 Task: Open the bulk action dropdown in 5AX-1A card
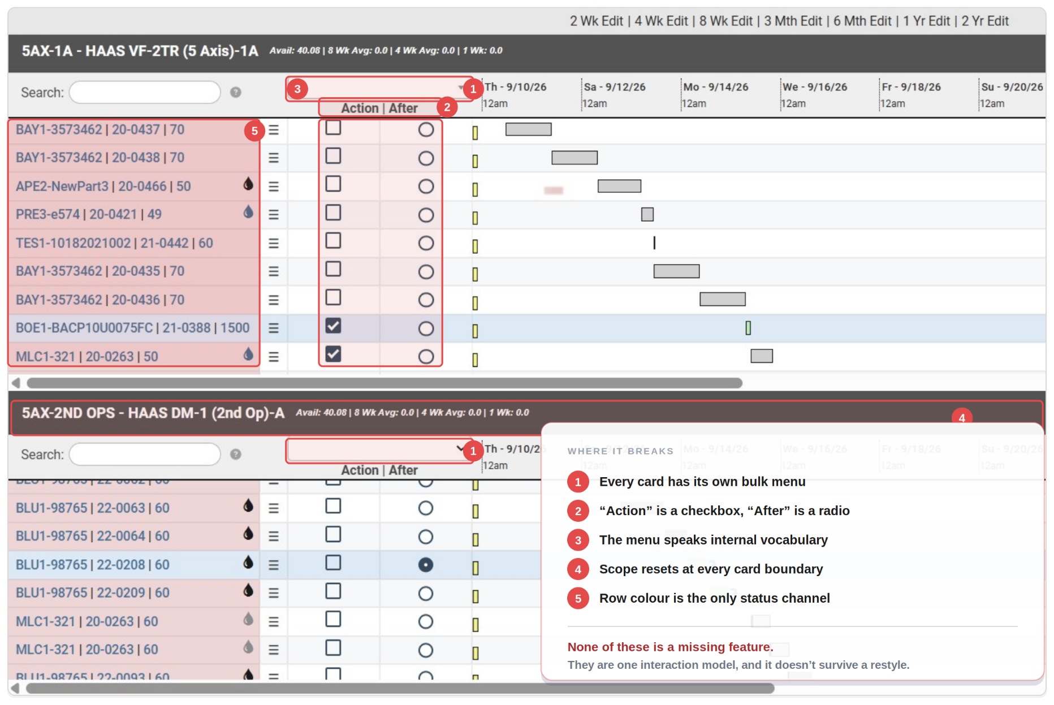379,88
